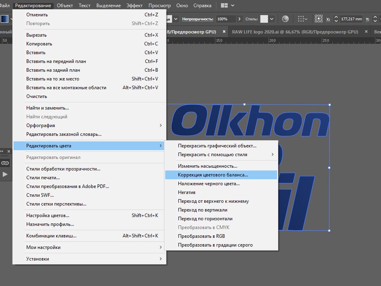Viewport: 381px width, 286px height.
Task: Close the RAW LIFE logo 2020.ai tab
Action: point(366,31)
